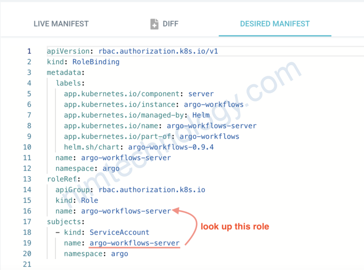
Task: Click the part-of value 'argo-workflows' on line 9
Action: [x=209, y=136]
